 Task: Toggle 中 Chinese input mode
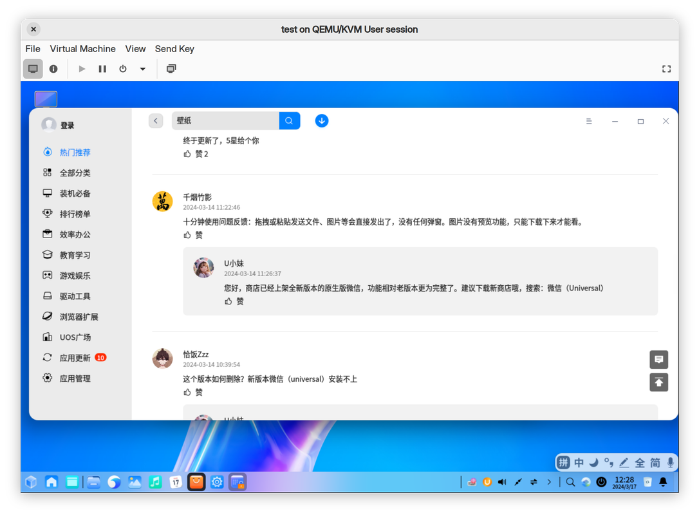point(579,463)
